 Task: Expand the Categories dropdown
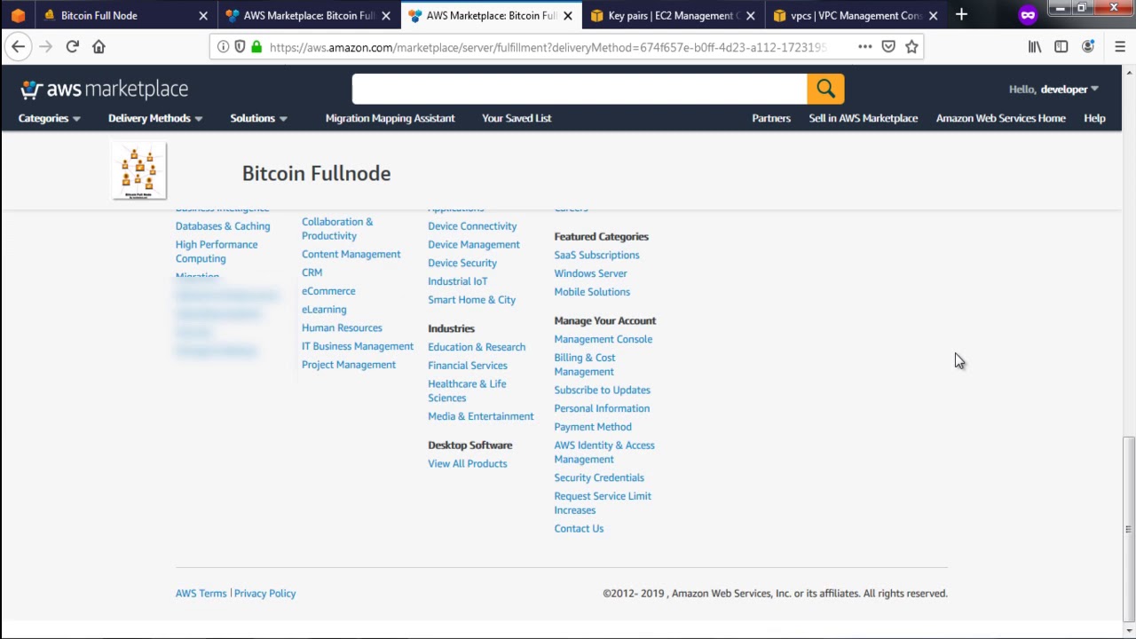49,118
